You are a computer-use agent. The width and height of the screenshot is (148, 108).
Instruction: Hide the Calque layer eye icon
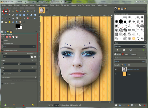[116, 74]
